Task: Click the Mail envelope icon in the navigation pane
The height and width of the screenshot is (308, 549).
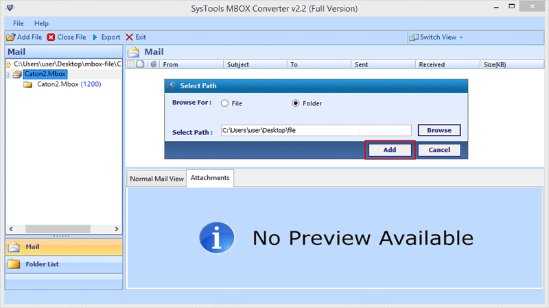Action: [14, 247]
